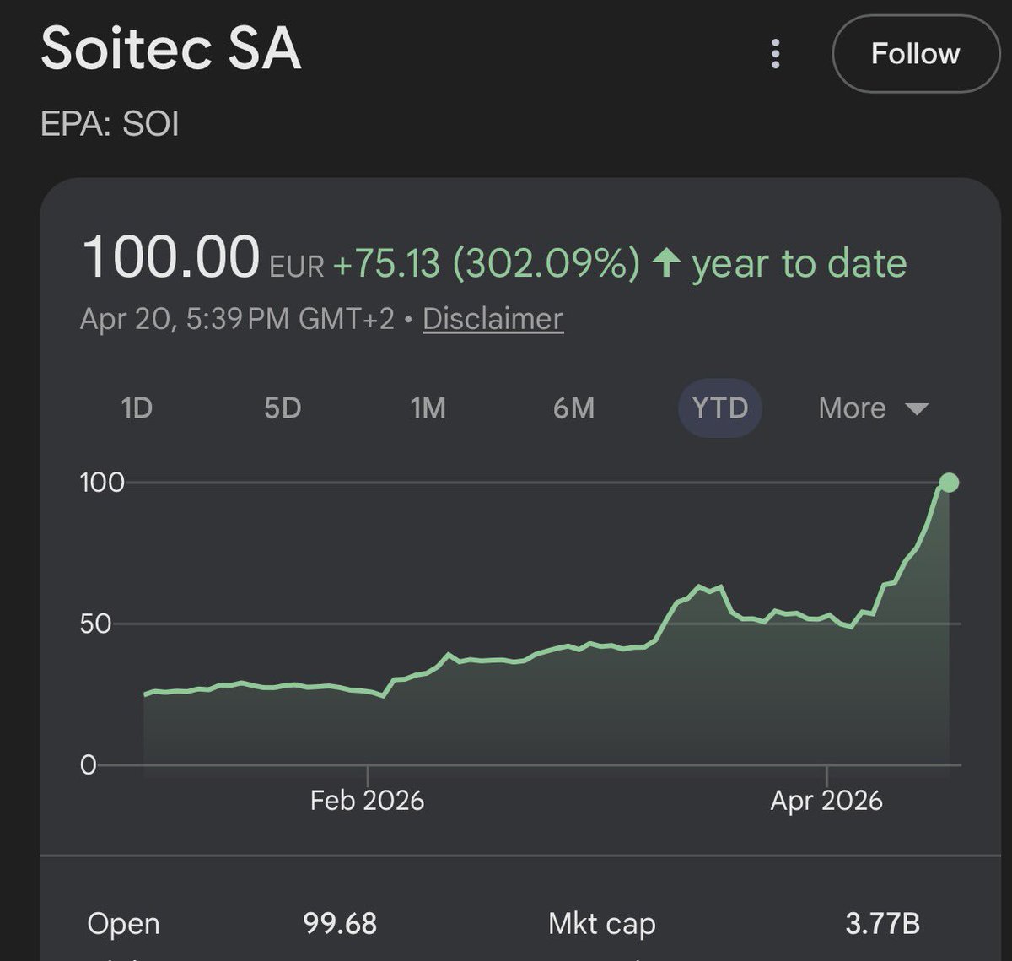Click the Apr 2026 axis label
1012x961 pixels.
pyautogui.click(x=826, y=800)
